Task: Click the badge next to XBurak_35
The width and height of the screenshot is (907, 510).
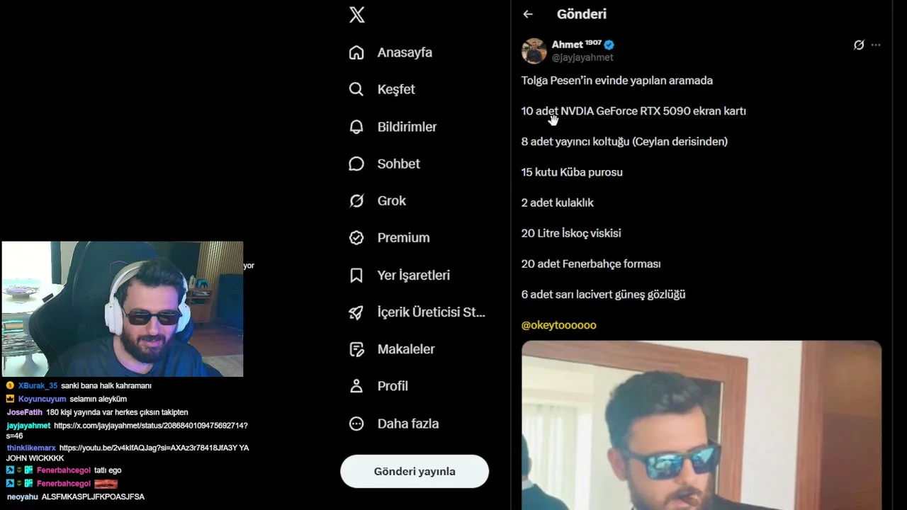Action: pos(10,386)
